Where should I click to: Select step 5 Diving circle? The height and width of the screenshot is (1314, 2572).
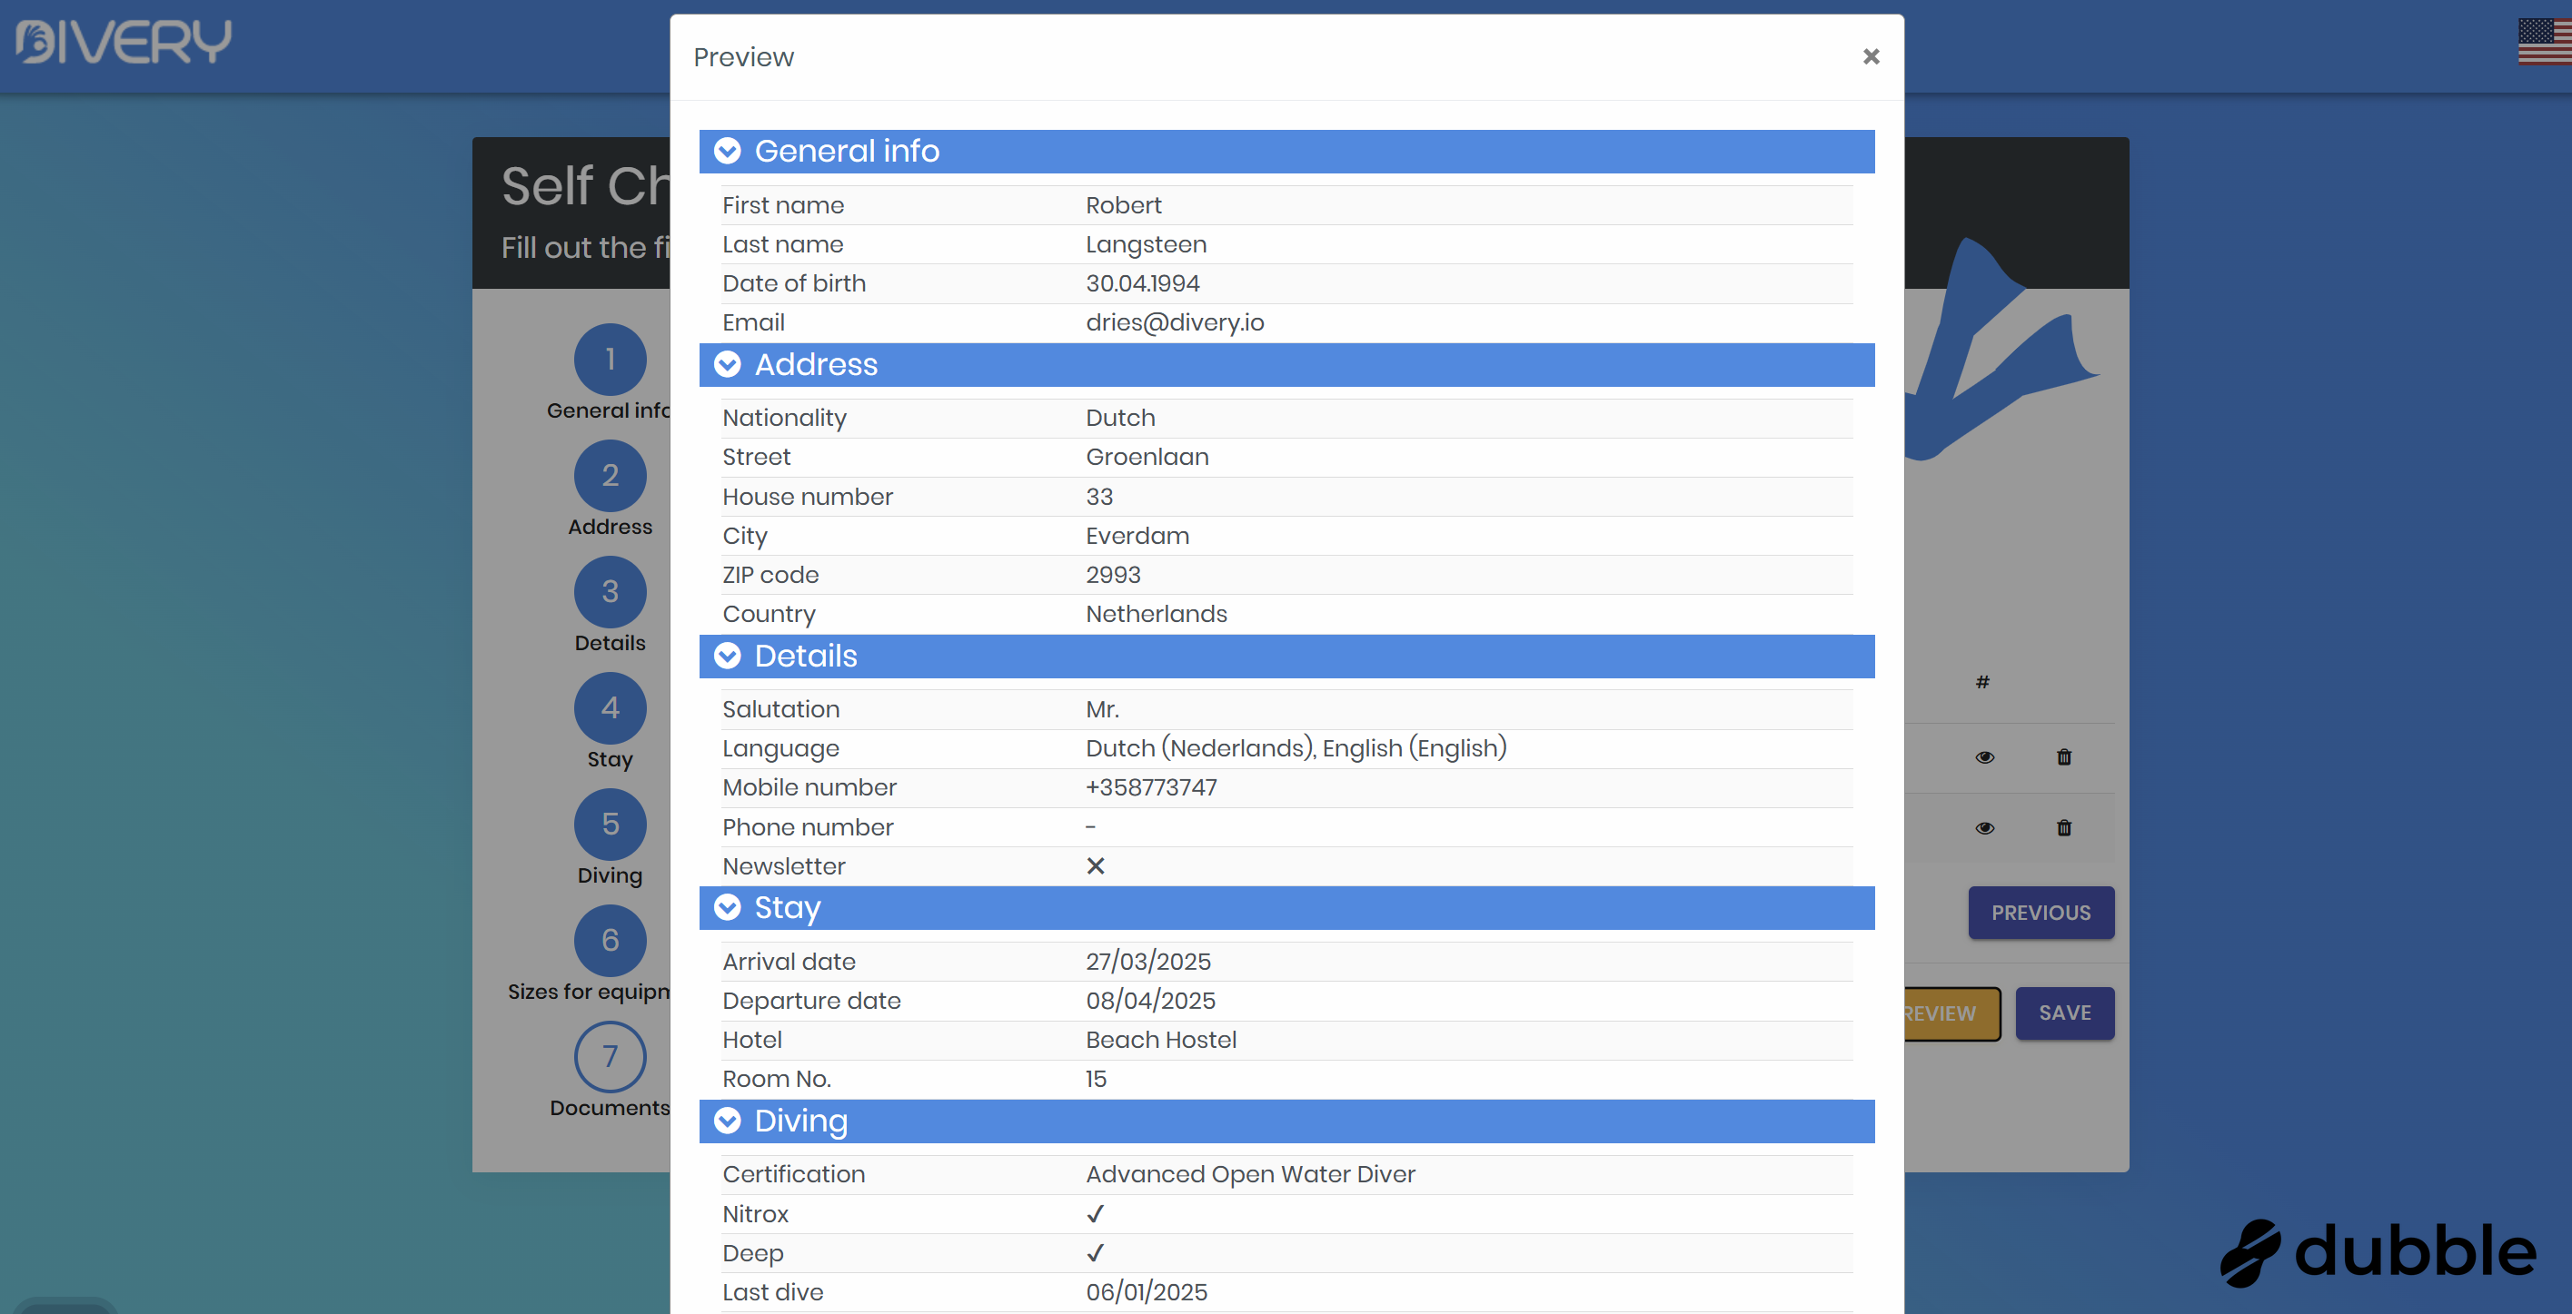tap(610, 825)
